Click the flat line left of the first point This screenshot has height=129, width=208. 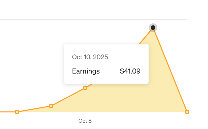[x=8, y=112]
